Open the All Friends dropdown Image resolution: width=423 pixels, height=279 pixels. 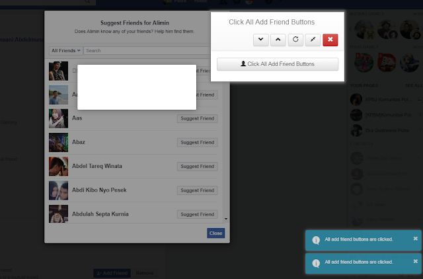[66, 51]
